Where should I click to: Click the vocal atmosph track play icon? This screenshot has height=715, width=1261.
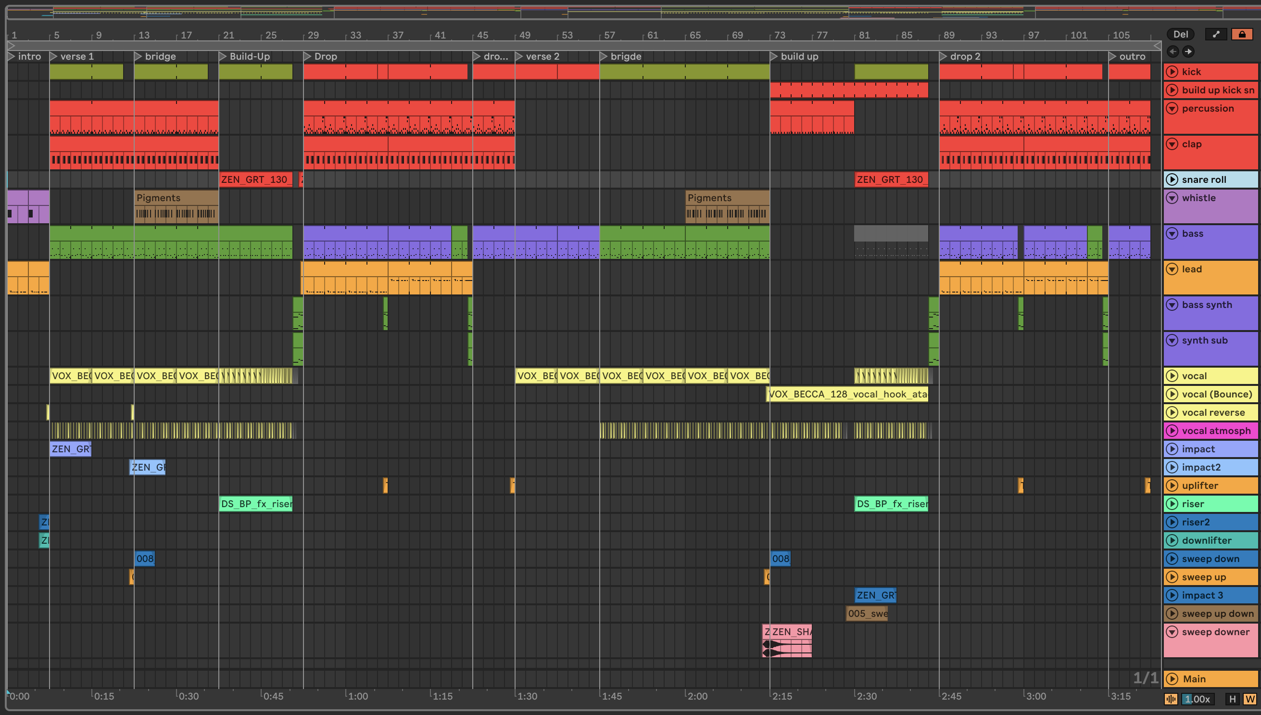(x=1172, y=431)
